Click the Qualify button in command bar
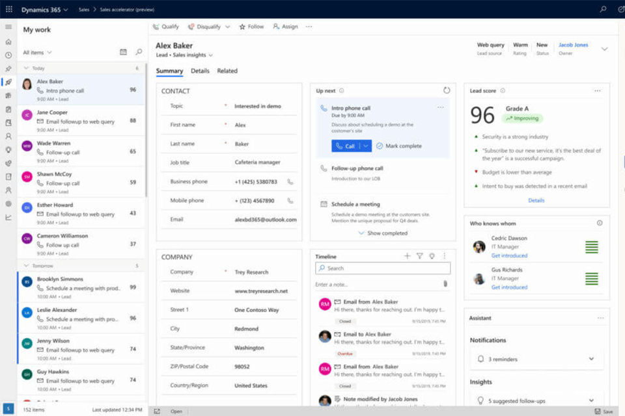 pyautogui.click(x=165, y=27)
